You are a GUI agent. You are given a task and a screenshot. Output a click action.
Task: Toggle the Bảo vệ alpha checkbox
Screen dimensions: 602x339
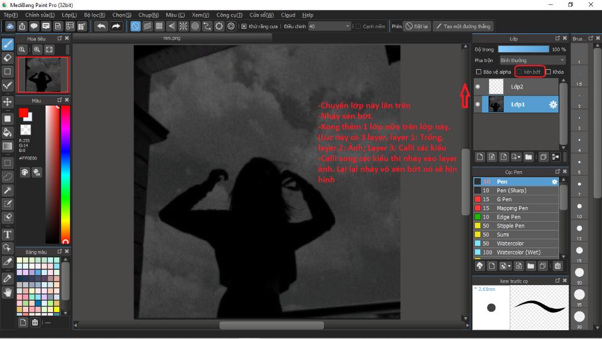click(479, 72)
